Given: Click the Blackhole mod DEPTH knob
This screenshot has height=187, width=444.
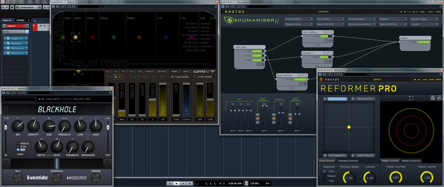Looking at the screenshot, I should 41,147.
